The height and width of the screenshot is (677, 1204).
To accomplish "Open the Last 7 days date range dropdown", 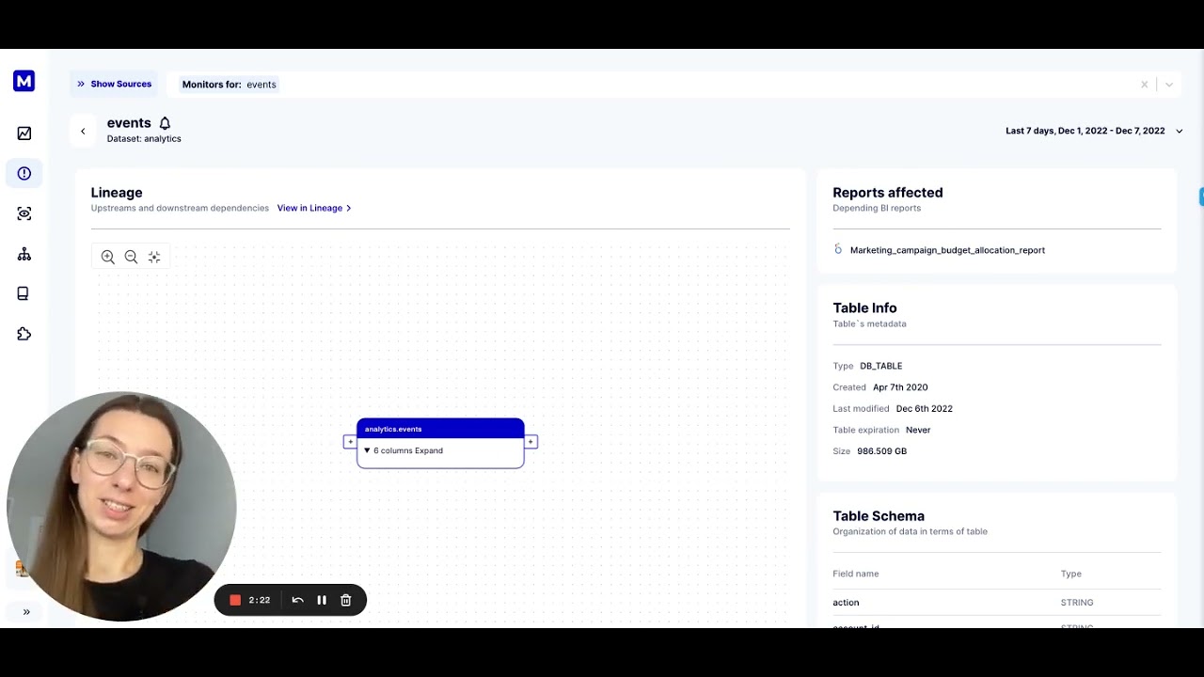I will pyautogui.click(x=1094, y=131).
